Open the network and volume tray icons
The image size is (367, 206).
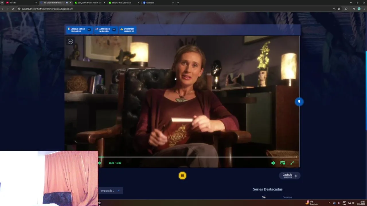tap(351, 203)
